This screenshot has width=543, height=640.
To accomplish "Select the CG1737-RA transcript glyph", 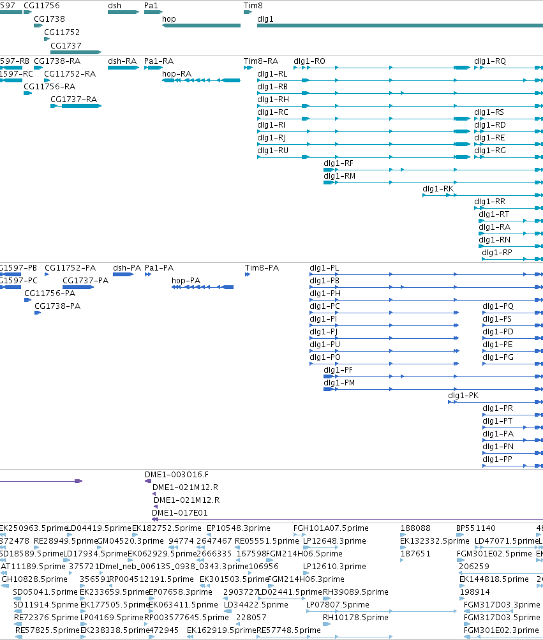I will tap(76, 106).
